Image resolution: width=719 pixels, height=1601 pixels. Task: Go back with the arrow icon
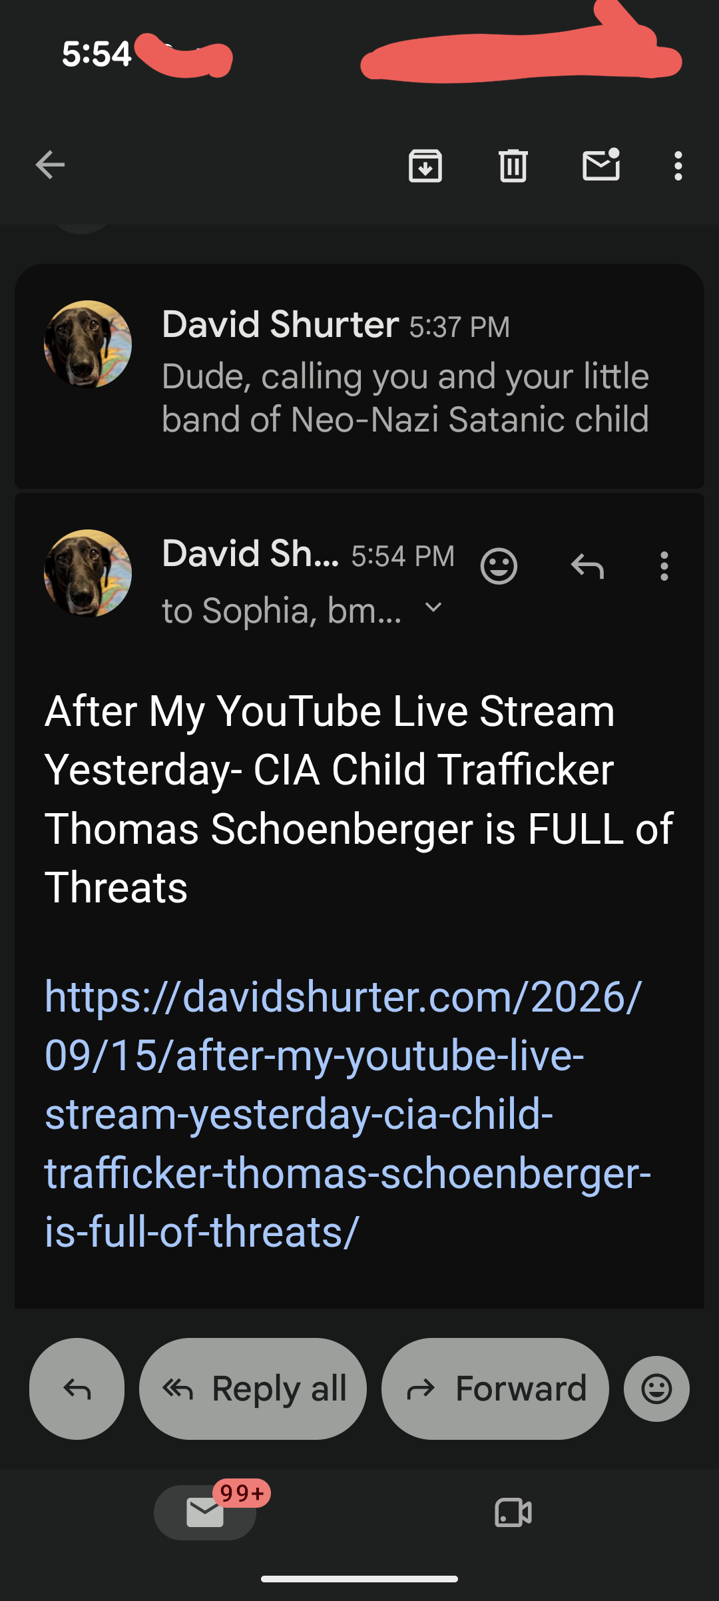(x=50, y=165)
